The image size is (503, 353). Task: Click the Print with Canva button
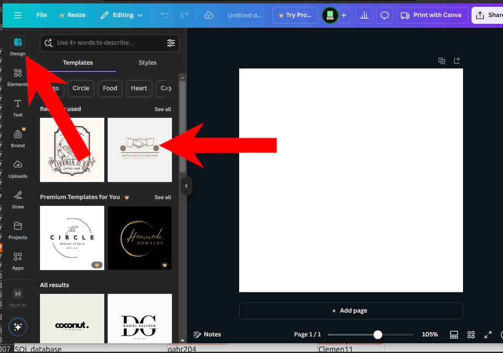click(x=432, y=15)
